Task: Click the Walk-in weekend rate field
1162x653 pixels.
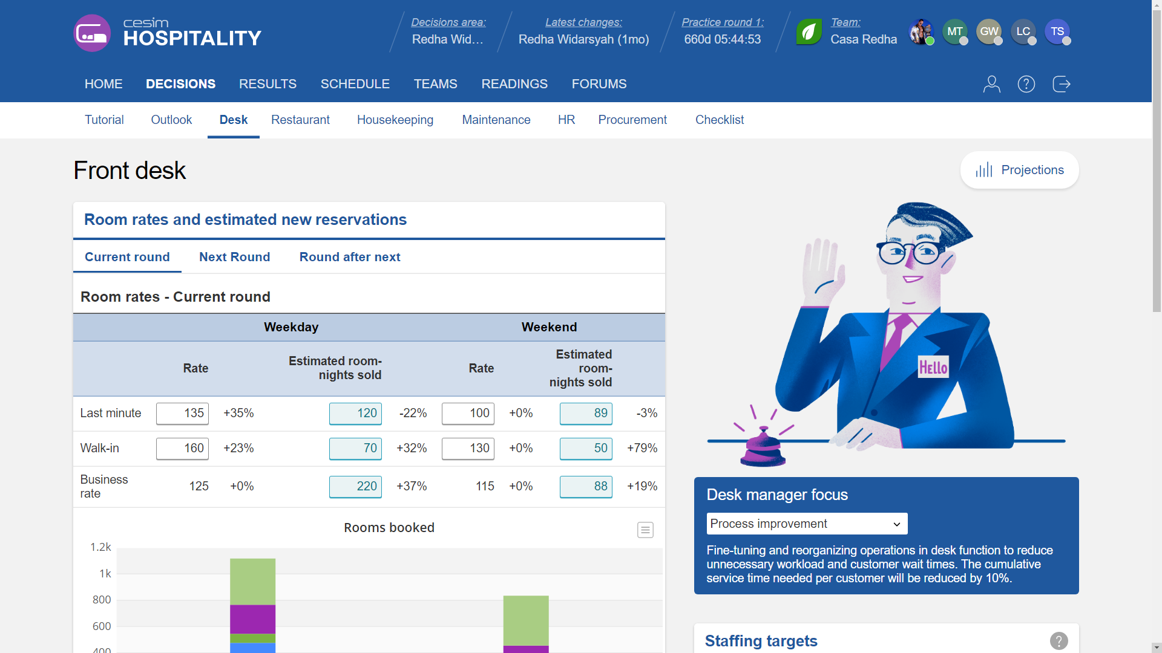Action: 468,449
